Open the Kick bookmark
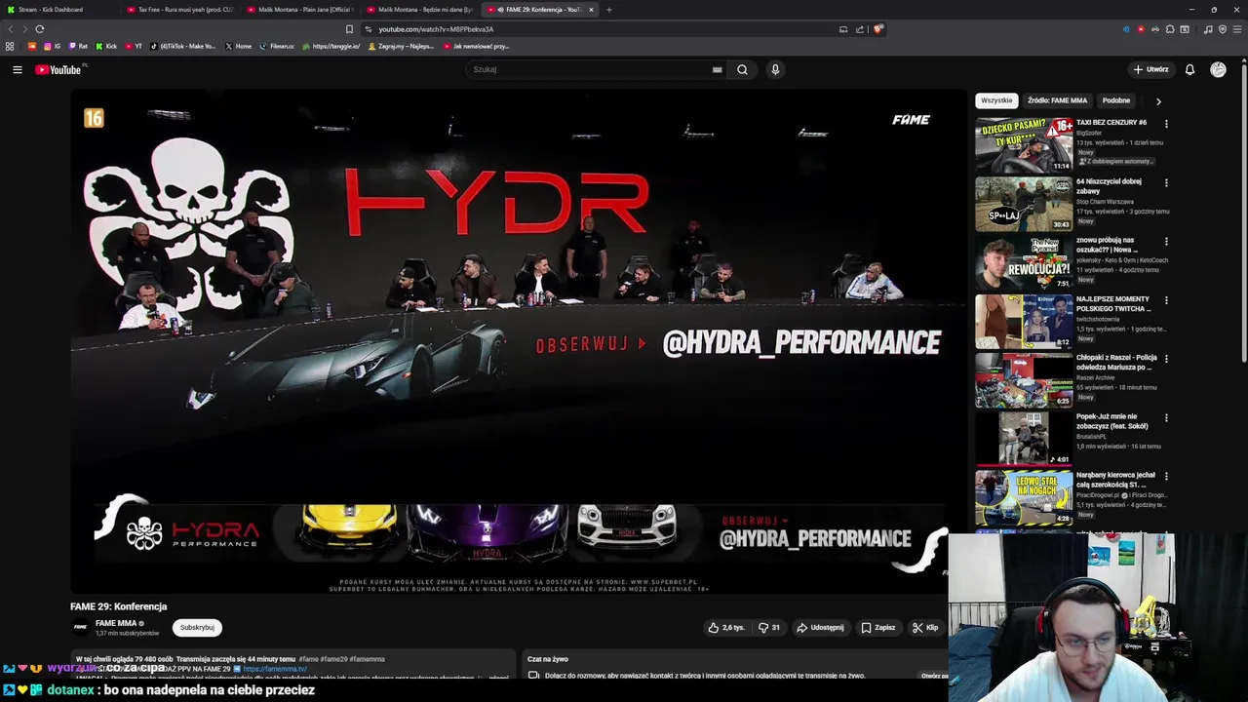The image size is (1248, 702). click(x=106, y=46)
